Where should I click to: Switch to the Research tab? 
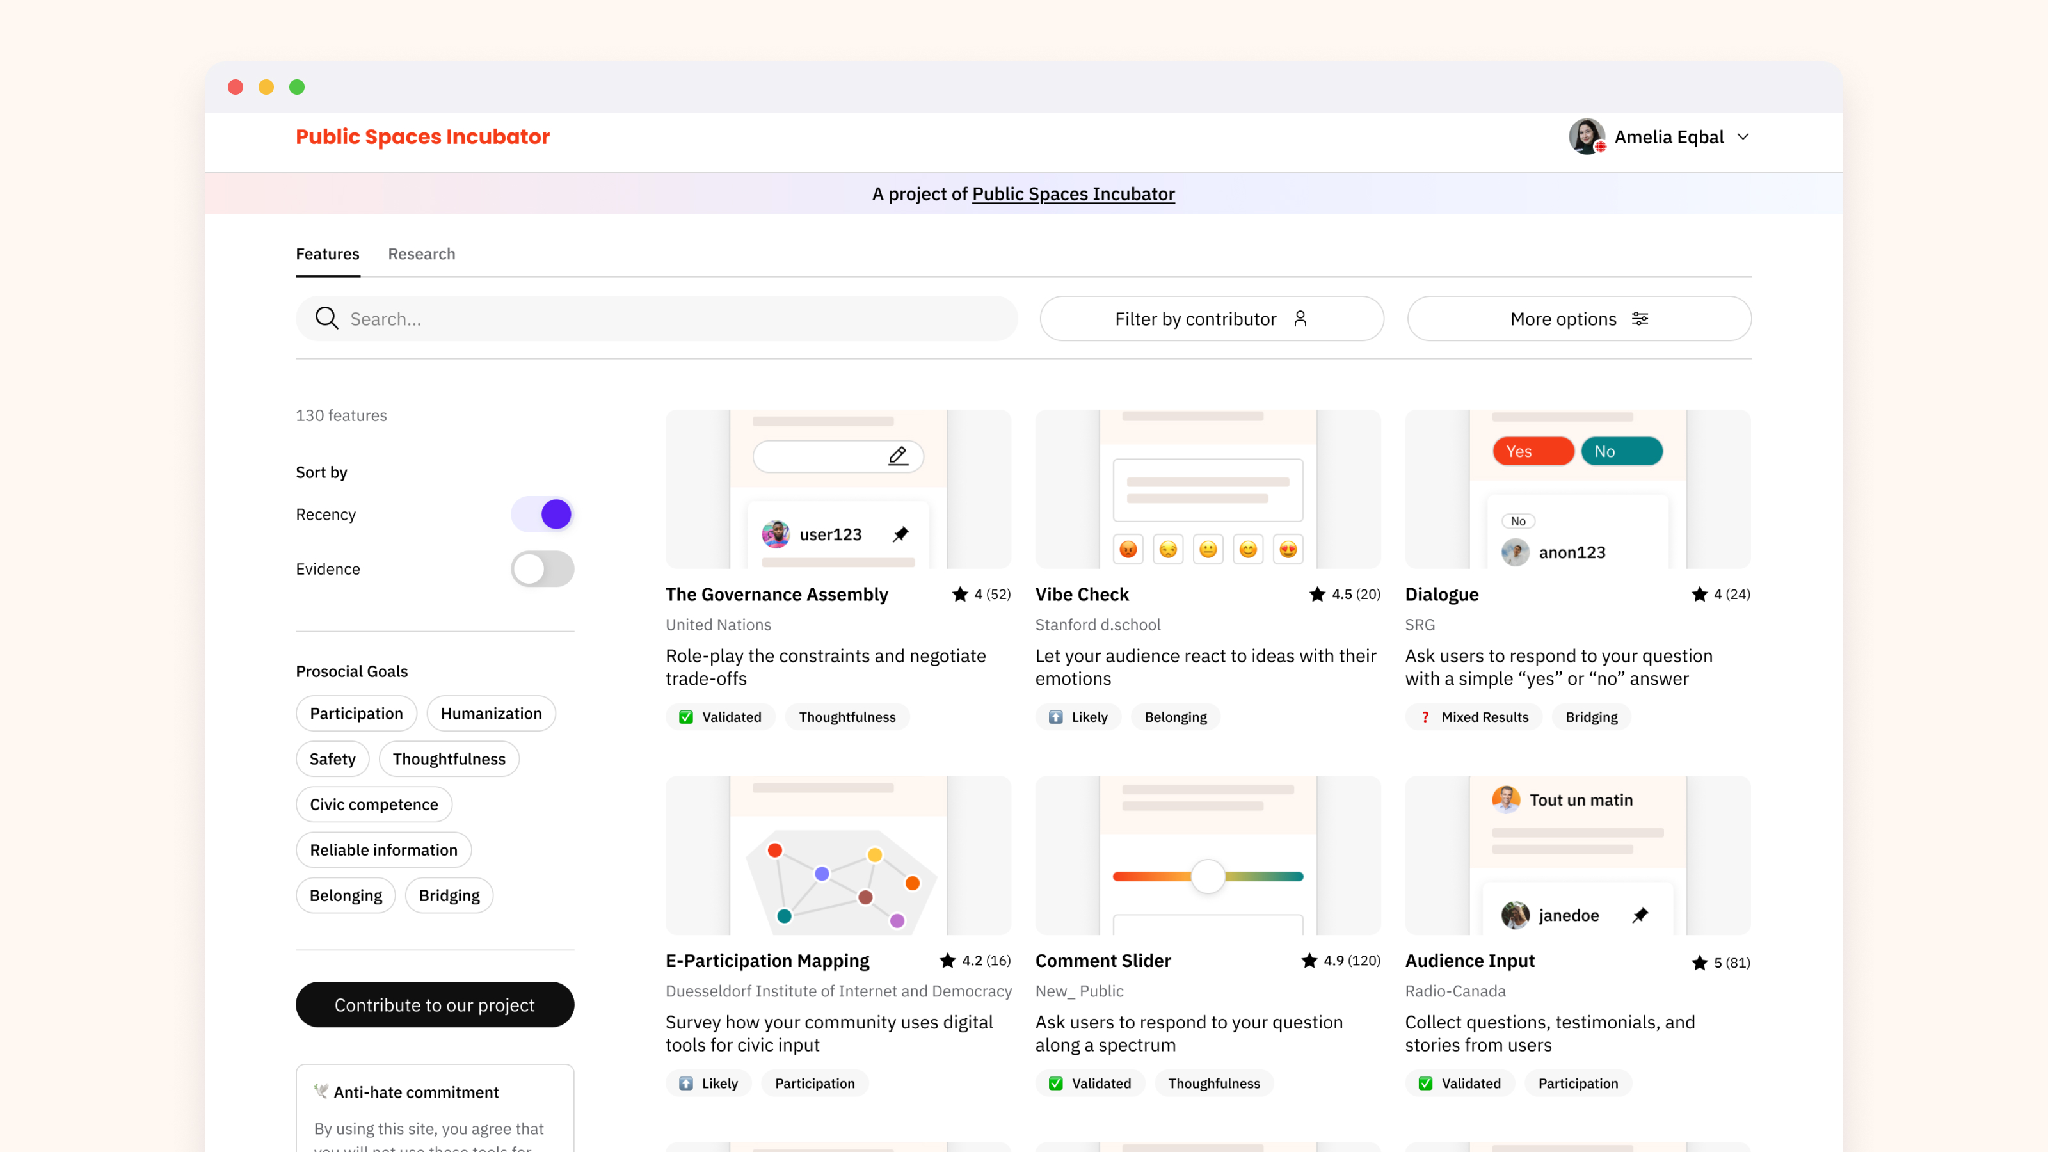tap(421, 253)
